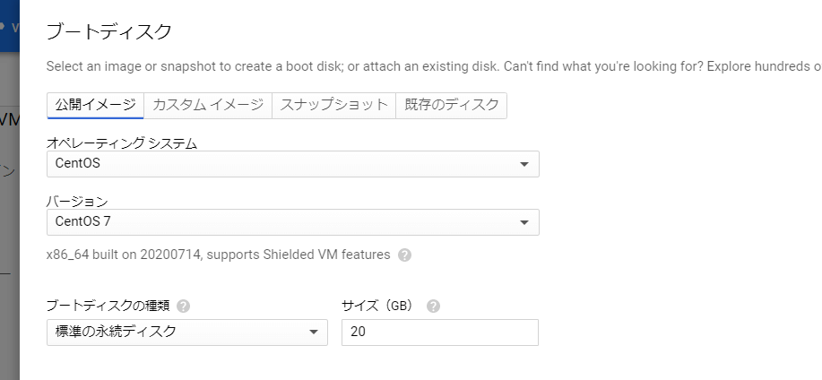Click help icon beside Shielded VM features

tap(404, 255)
